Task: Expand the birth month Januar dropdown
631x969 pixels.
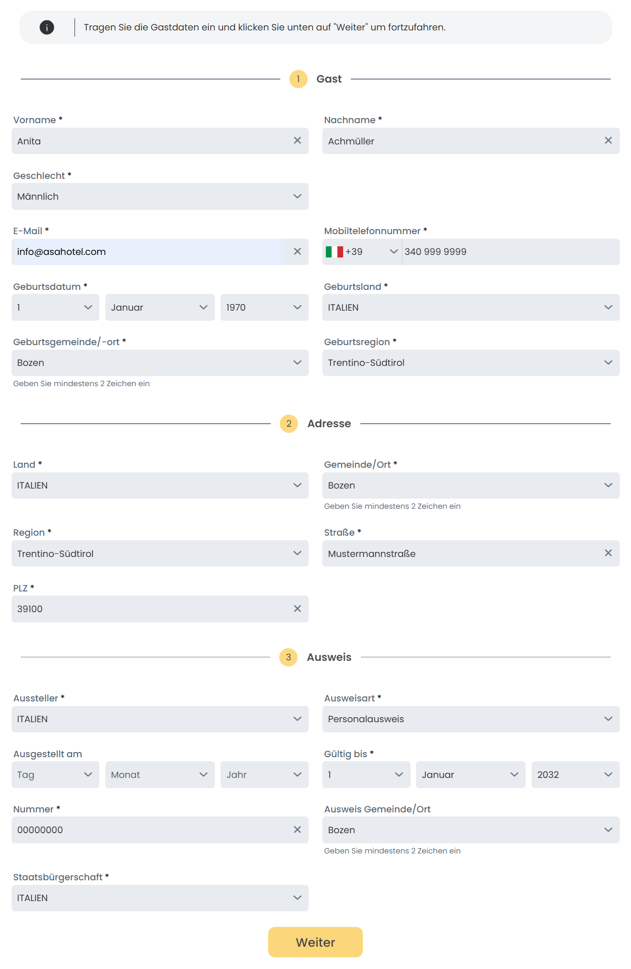Action: point(160,308)
